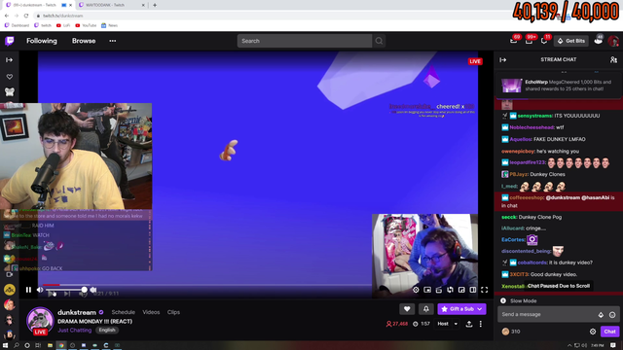Open the user profile avatar menu
This screenshot has width=623, height=350.
coord(613,41)
